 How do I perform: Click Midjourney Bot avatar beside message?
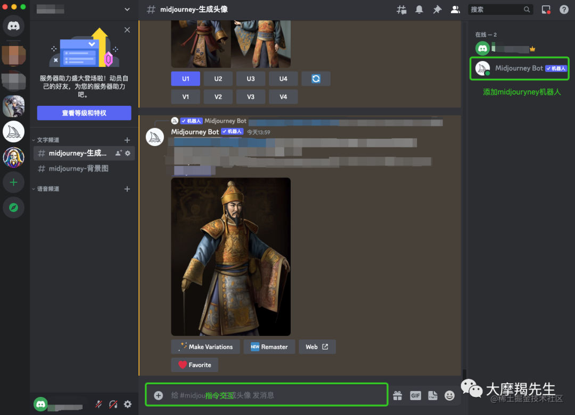[x=155, y=137]
